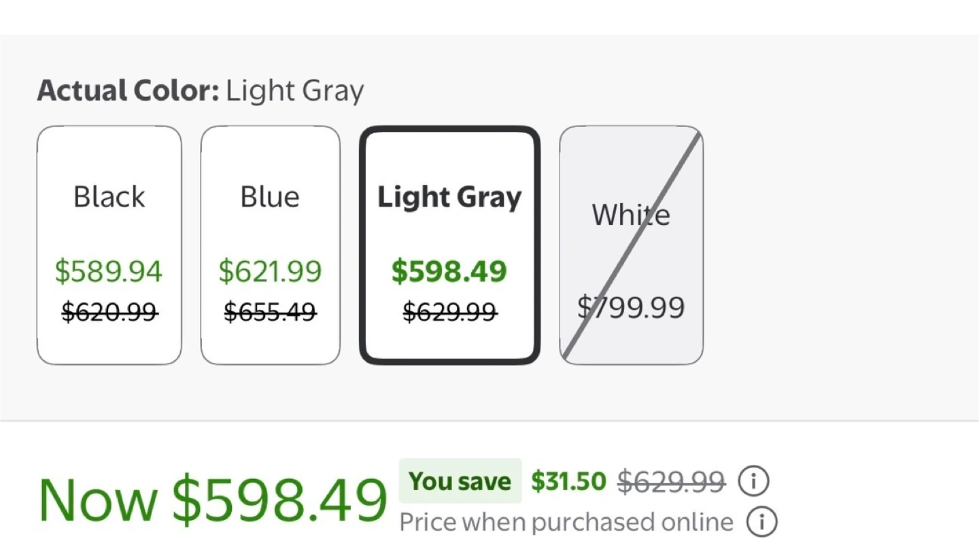Click the crossed-out $655.49 Blue price
The image size is (979, 545).
pos(270,312)
